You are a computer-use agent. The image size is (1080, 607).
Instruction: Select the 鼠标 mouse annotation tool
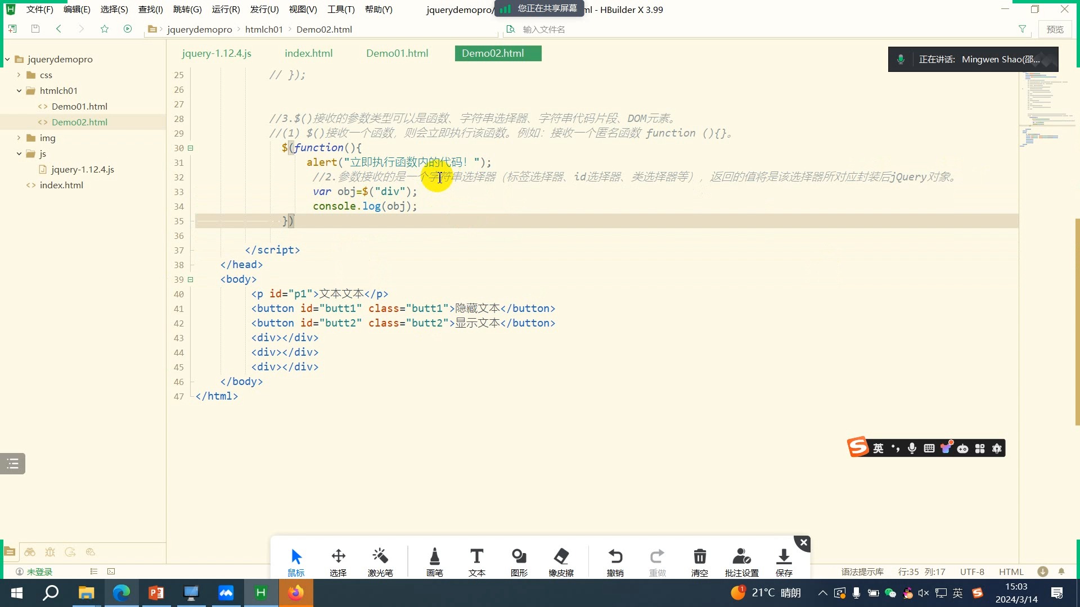point(296,562)
